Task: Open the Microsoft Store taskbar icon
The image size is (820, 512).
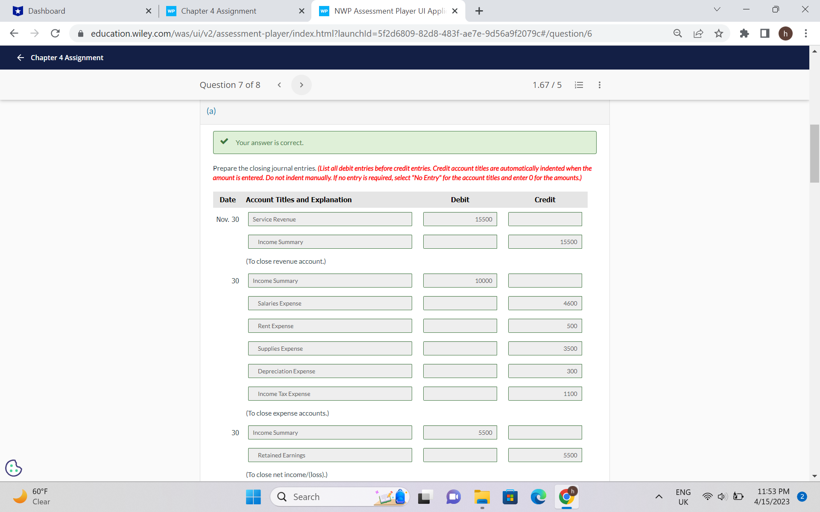Action: (510, 497)
